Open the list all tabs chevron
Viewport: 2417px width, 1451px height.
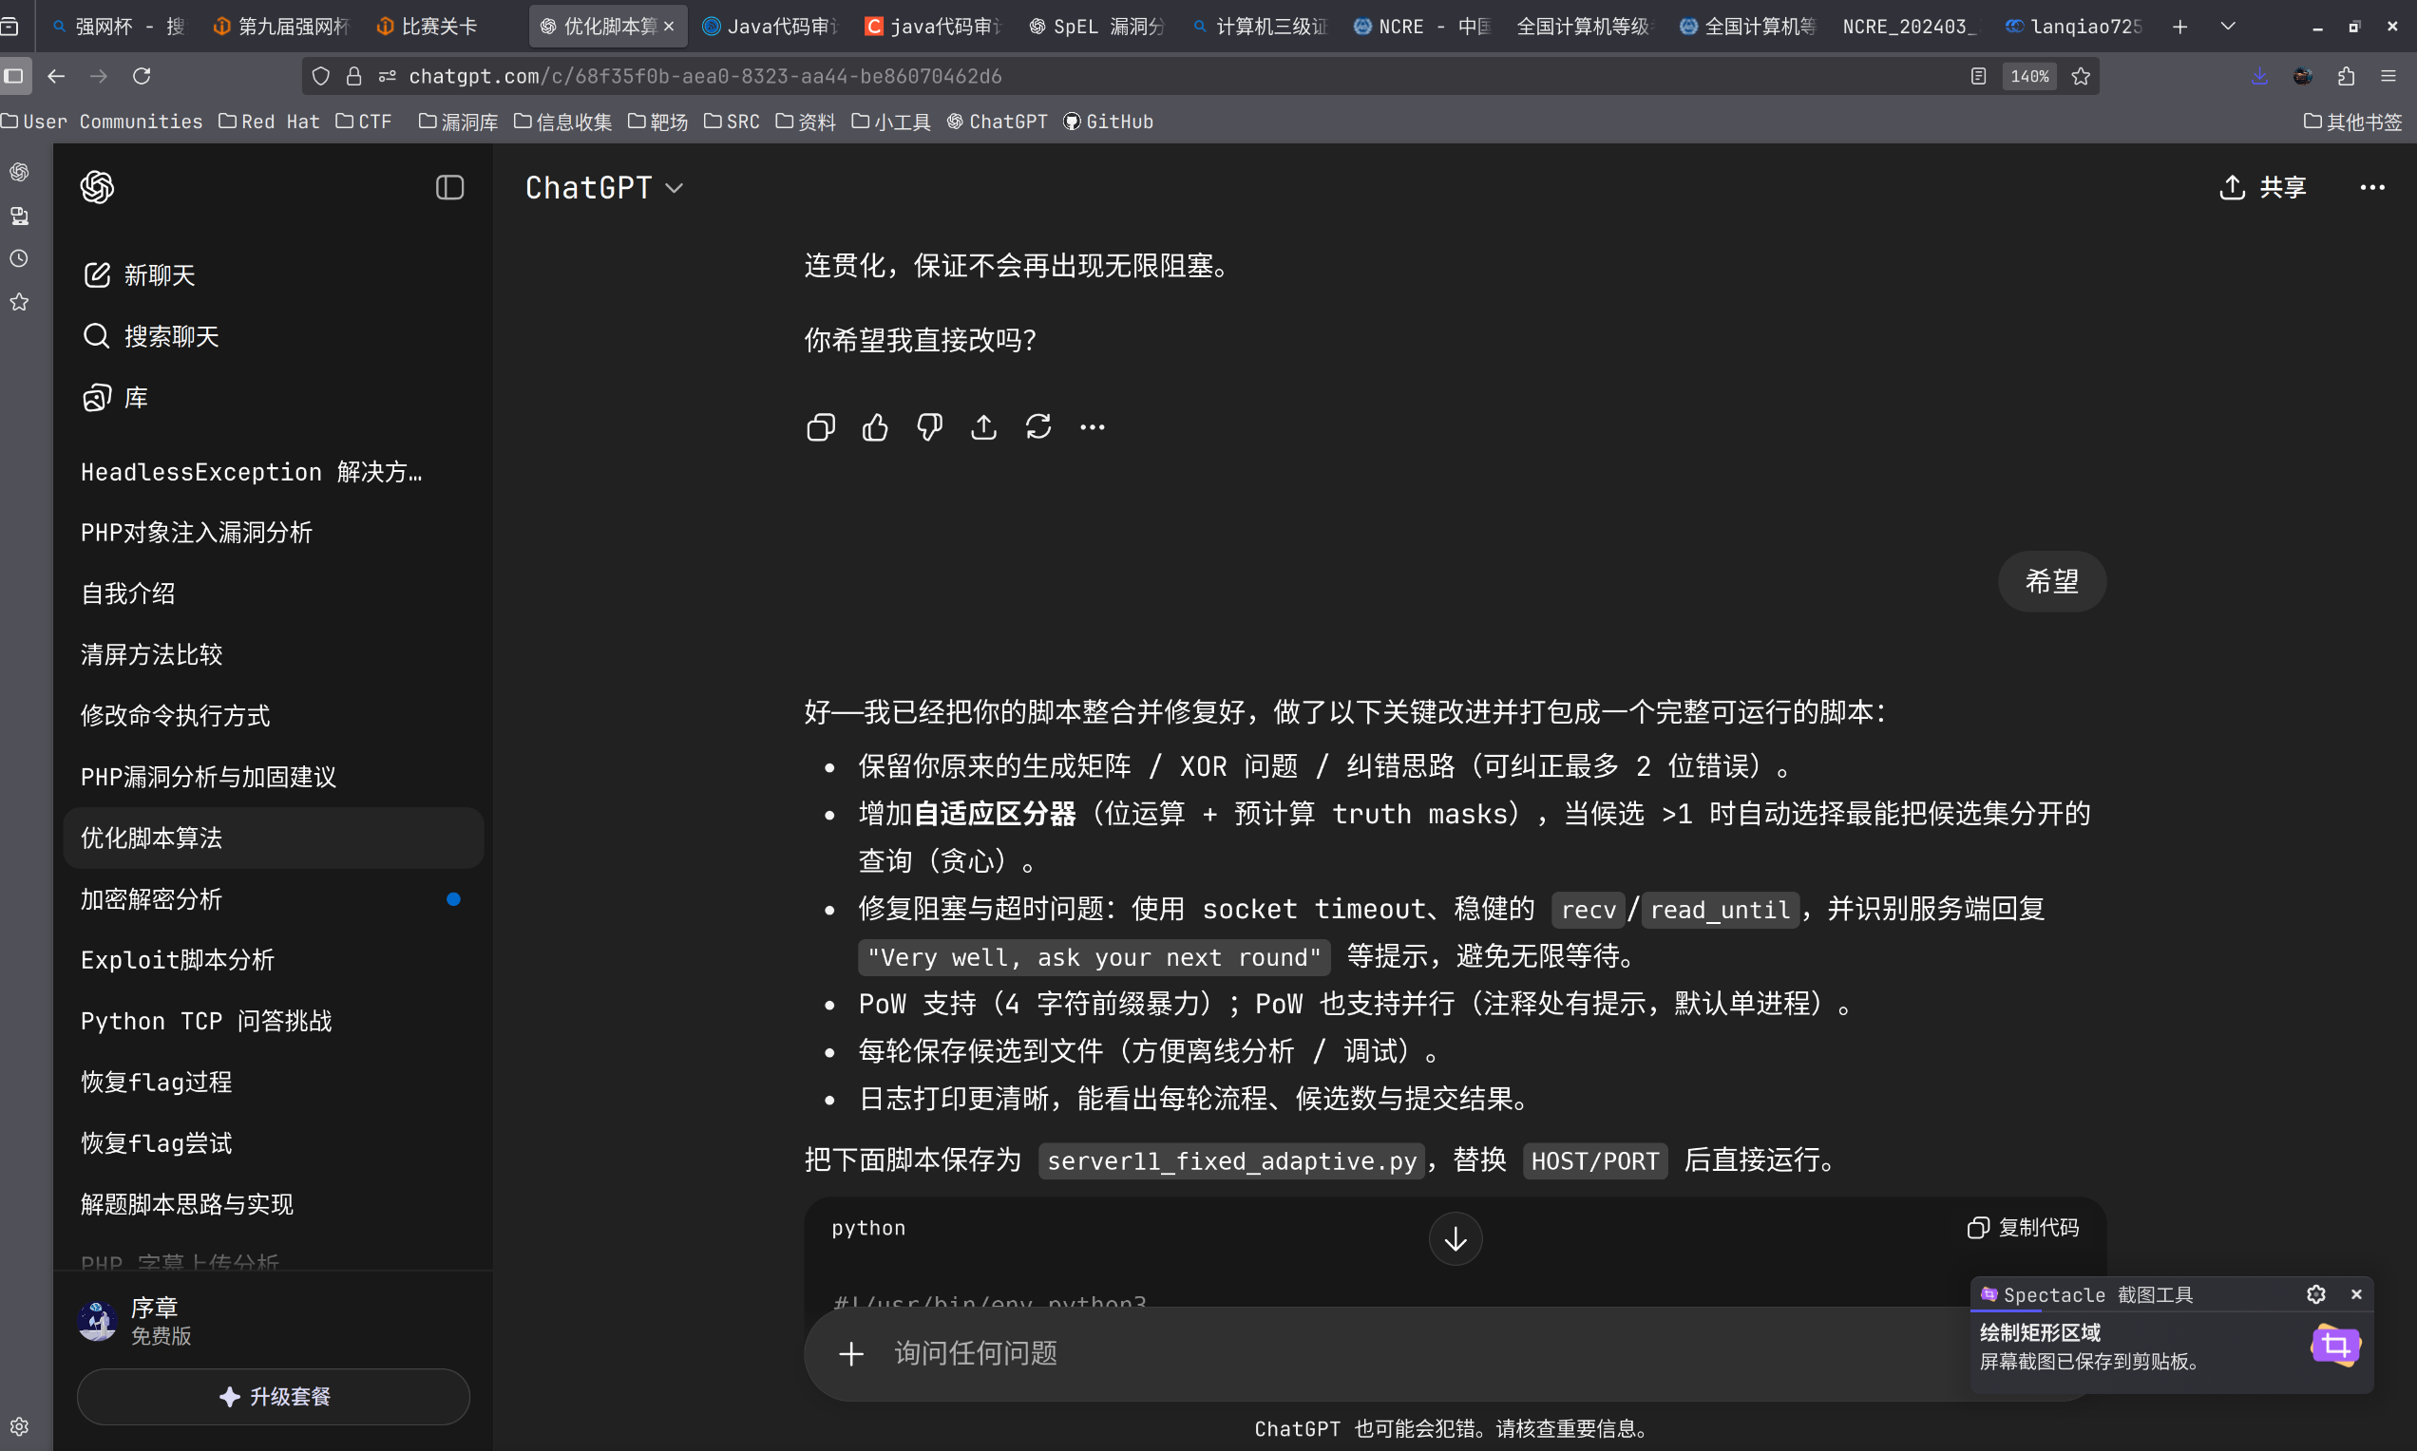[x=2227, y=27]
